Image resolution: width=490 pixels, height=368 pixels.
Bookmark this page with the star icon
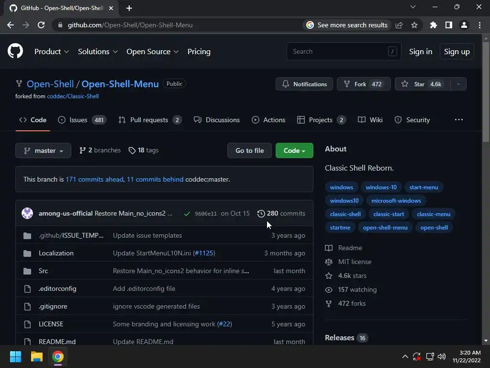click(x=414, y=25)
